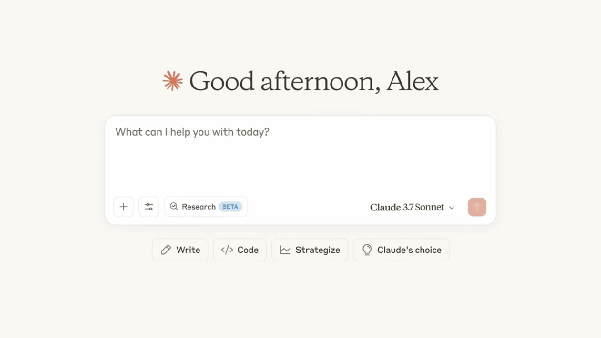
Task: Click the upward arrow send button
Action: pos(477,207)
